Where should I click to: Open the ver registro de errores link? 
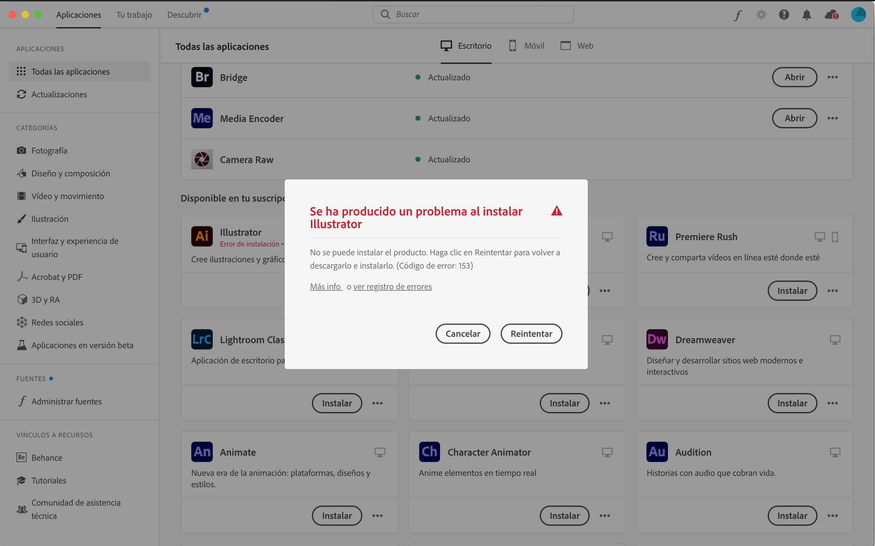coord(392,286)
